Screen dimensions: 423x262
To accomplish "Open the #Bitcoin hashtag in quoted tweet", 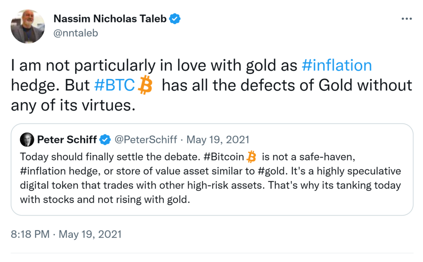I will (223, 157).
